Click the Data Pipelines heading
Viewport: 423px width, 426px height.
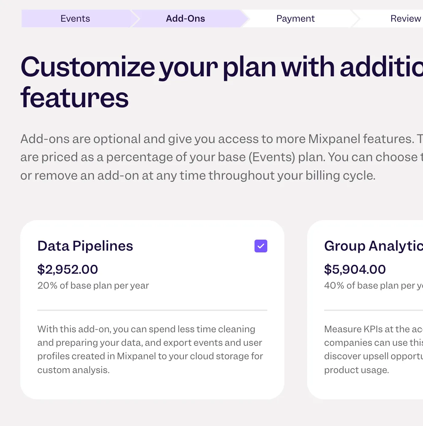85,246
